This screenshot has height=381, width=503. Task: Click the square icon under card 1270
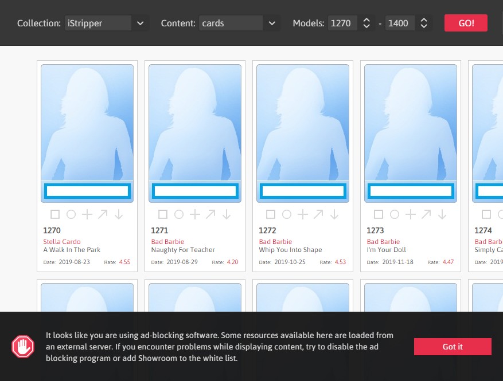[55, 214]
